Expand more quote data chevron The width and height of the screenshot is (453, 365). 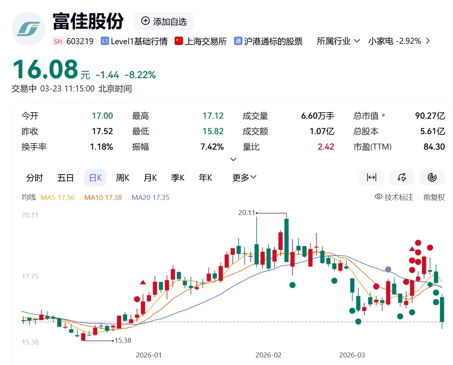[233, 159]
